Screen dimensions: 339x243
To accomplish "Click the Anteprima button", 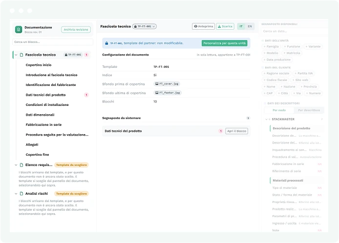I will click(203, 26).
